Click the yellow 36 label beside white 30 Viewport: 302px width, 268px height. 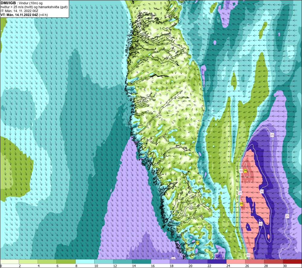pos(245,170)
